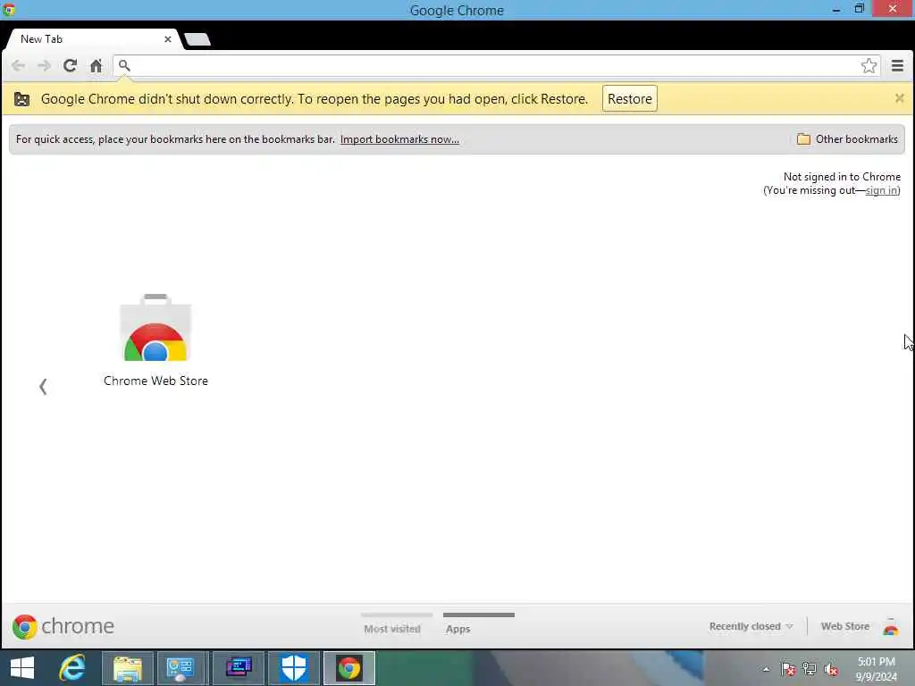This screenshot has width=915, height=686.
Task: Open volume tray icon
Action: tap(831, 669)
